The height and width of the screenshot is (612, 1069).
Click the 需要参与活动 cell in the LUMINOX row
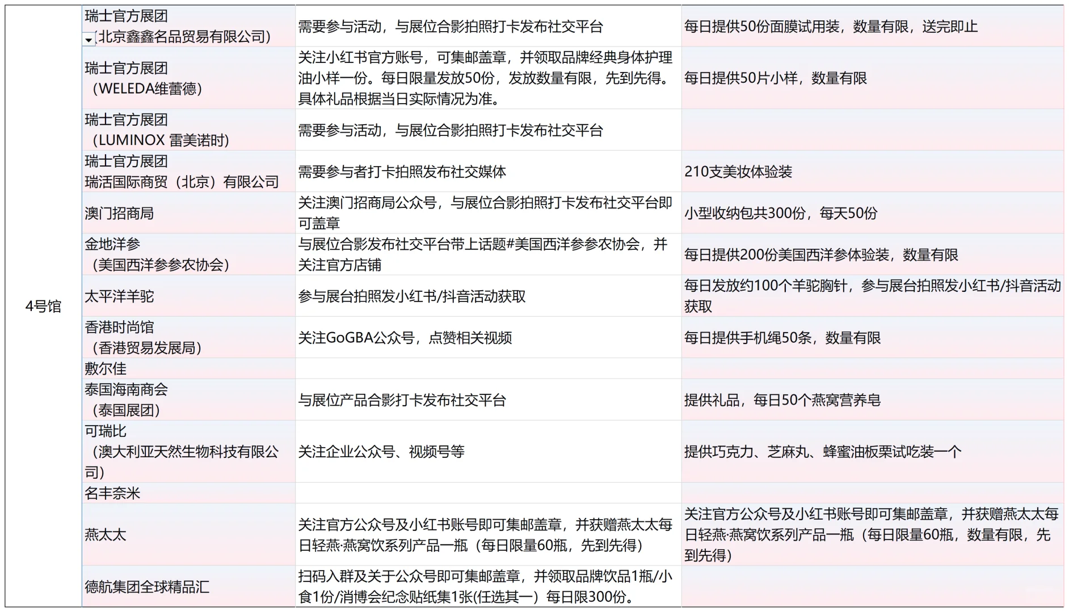(488, 130)
